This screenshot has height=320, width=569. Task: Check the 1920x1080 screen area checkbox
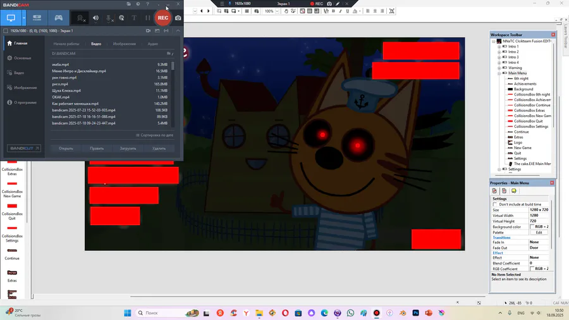tap(6, 31)
